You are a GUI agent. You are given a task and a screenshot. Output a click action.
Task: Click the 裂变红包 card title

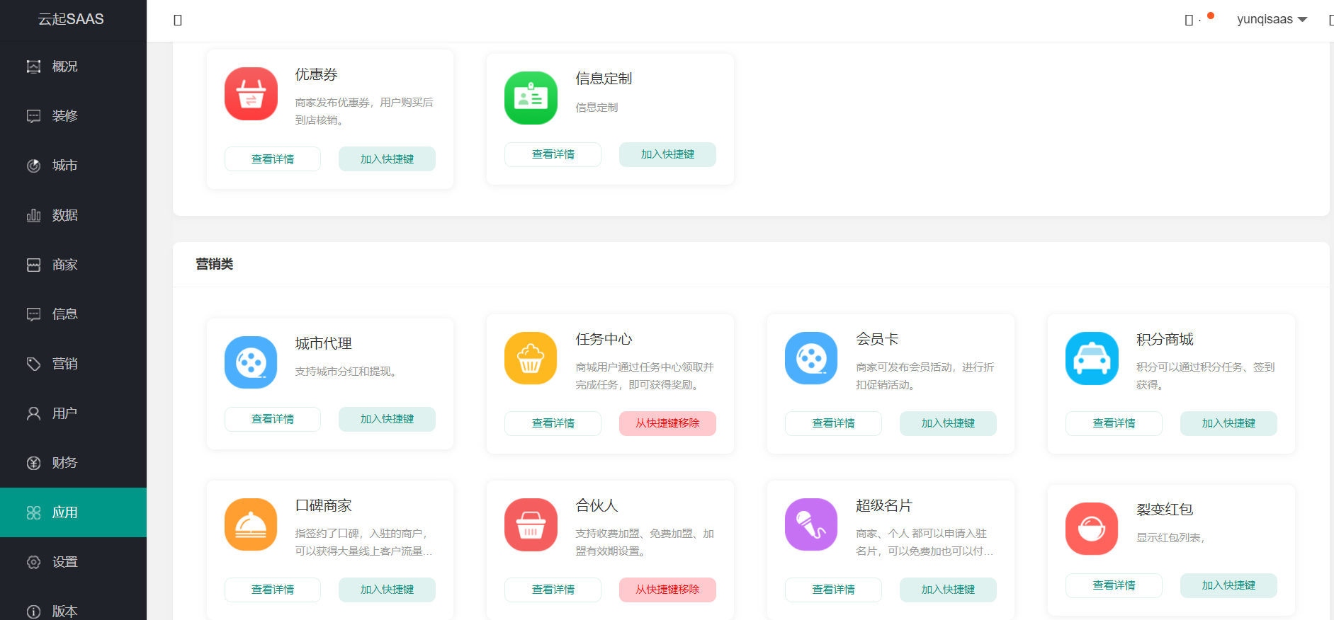(1165, 510)
